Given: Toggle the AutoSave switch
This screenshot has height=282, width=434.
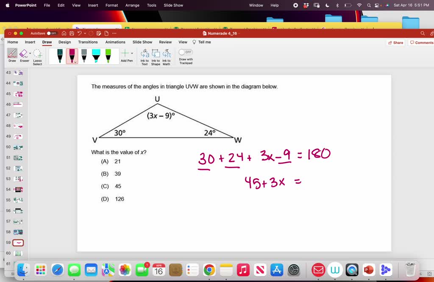Looking at the screenshot, I should click(x=51, y=33).
